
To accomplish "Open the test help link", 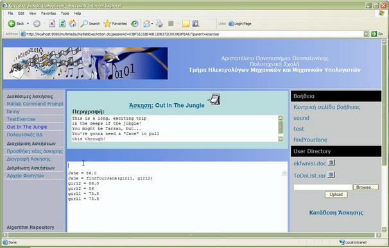I will [298, 129].
